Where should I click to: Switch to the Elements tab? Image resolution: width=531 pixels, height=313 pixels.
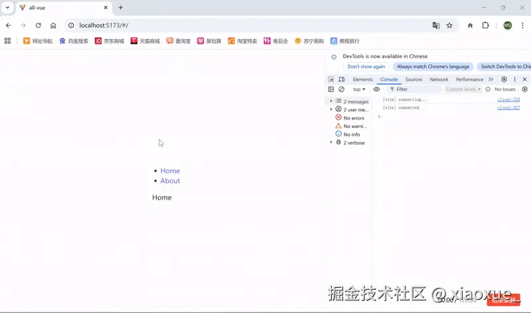click(x=362, y=79)
